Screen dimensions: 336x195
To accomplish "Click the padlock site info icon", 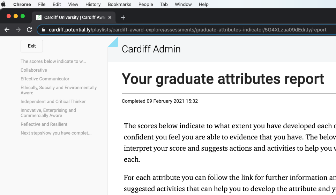I will 44,30.
